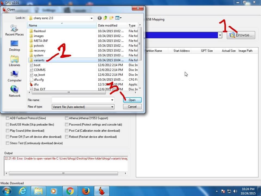Create a new folder in dialog
Screen dimensions: 261x196
coord(111,18)
